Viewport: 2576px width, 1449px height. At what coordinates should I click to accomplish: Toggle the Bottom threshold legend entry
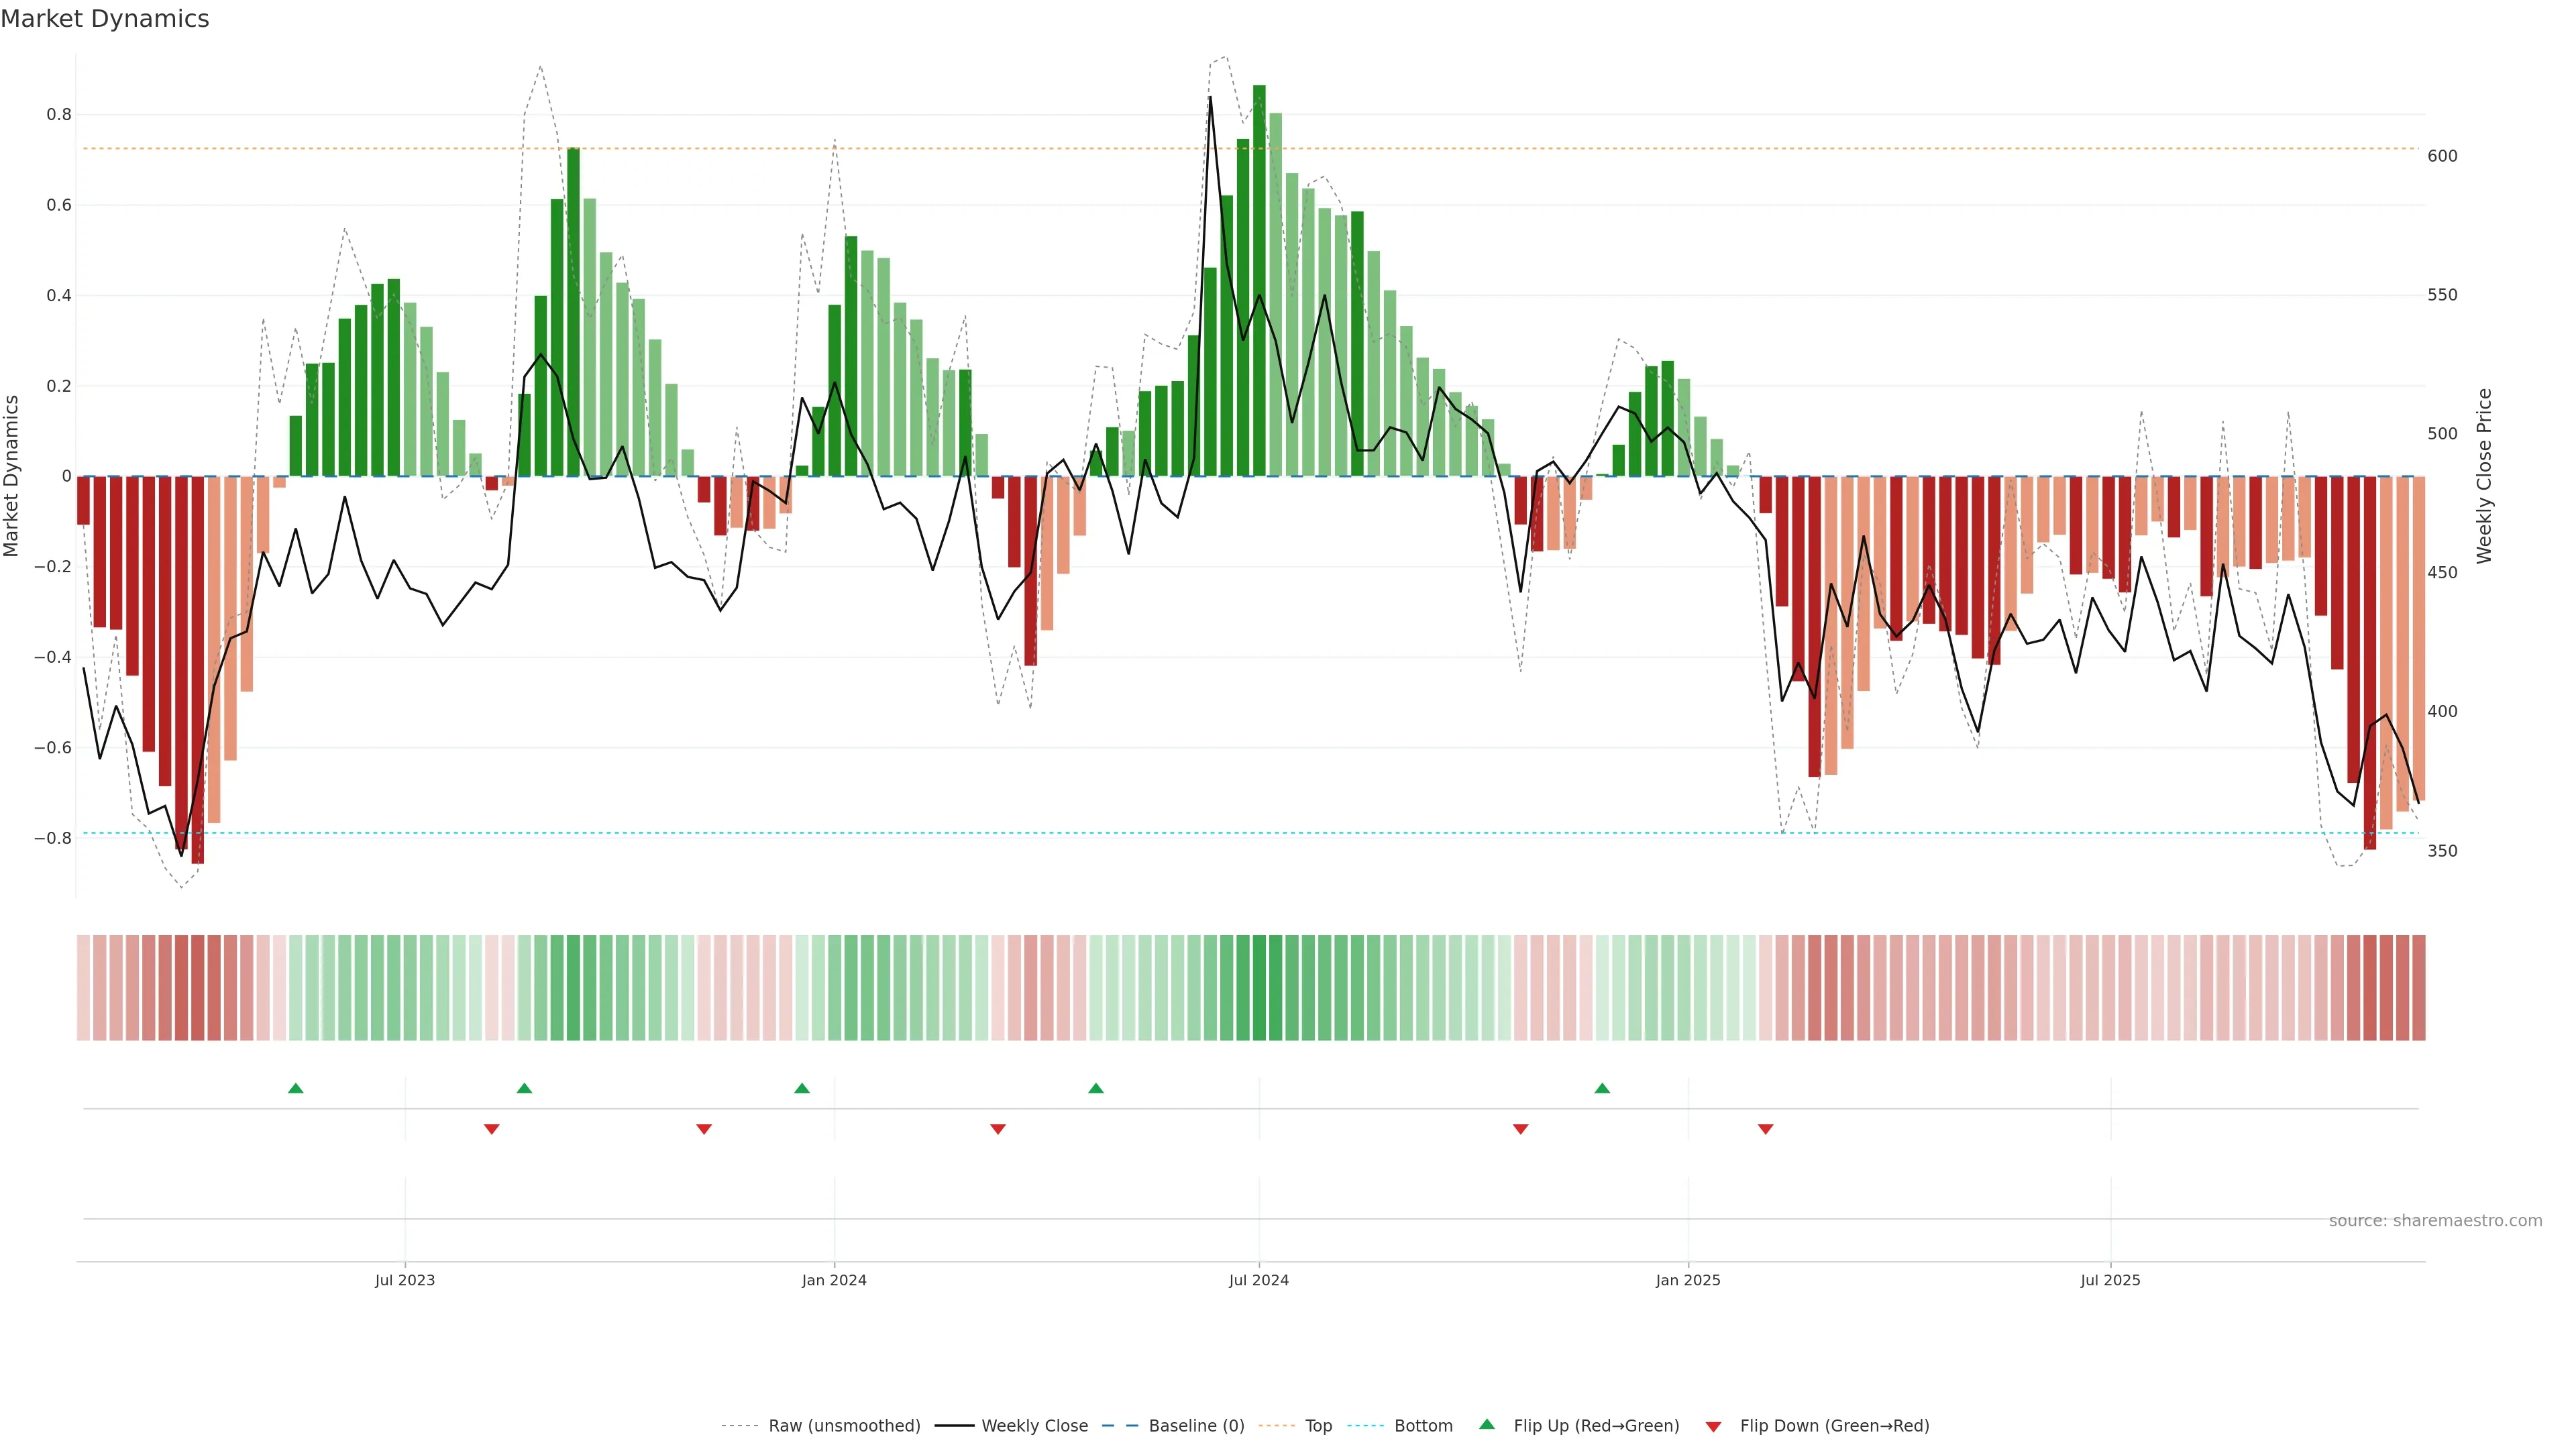pyautogui.click(x=1422, y=1426)
